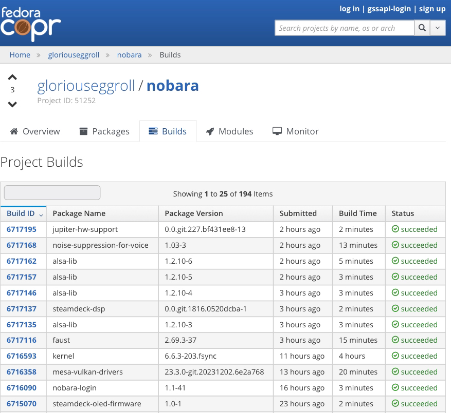
Task: Click the gssapi-login link
Action: tap(389, 9)
